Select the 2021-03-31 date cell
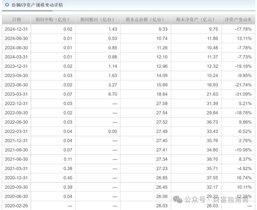The image size is (257, 210). 16,169
